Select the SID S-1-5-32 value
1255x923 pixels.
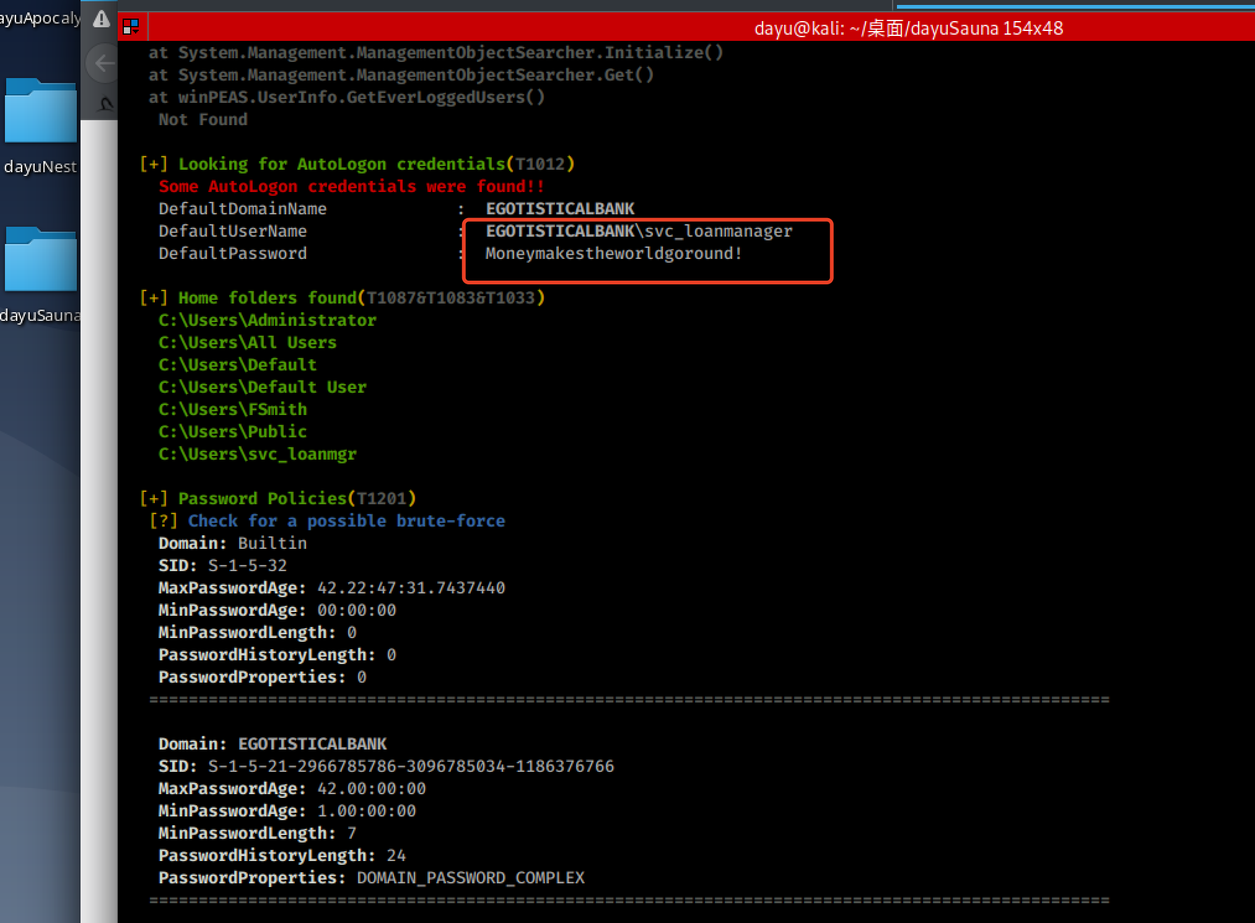tap(247, 566)
